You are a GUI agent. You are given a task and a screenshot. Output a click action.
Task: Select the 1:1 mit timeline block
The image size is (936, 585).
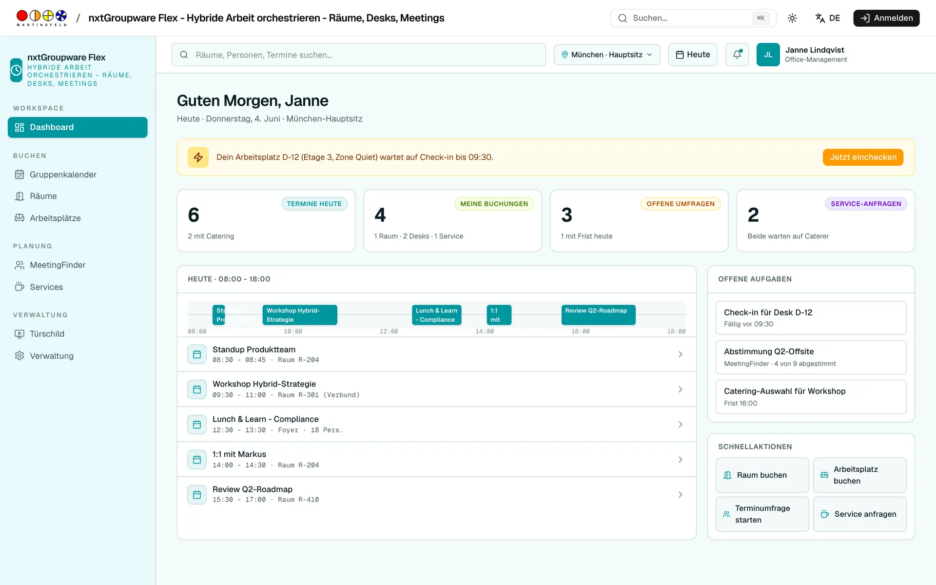pyautogui.click(x=499, y=315)
